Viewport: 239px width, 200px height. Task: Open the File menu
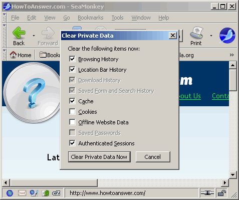click(x=15, y=18)
